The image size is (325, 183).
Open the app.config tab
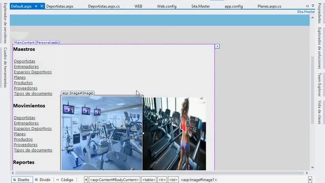coord(234,6)
